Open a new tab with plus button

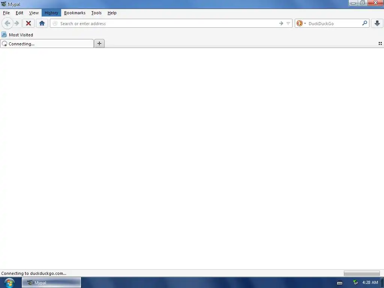click(x=99, y=43)
